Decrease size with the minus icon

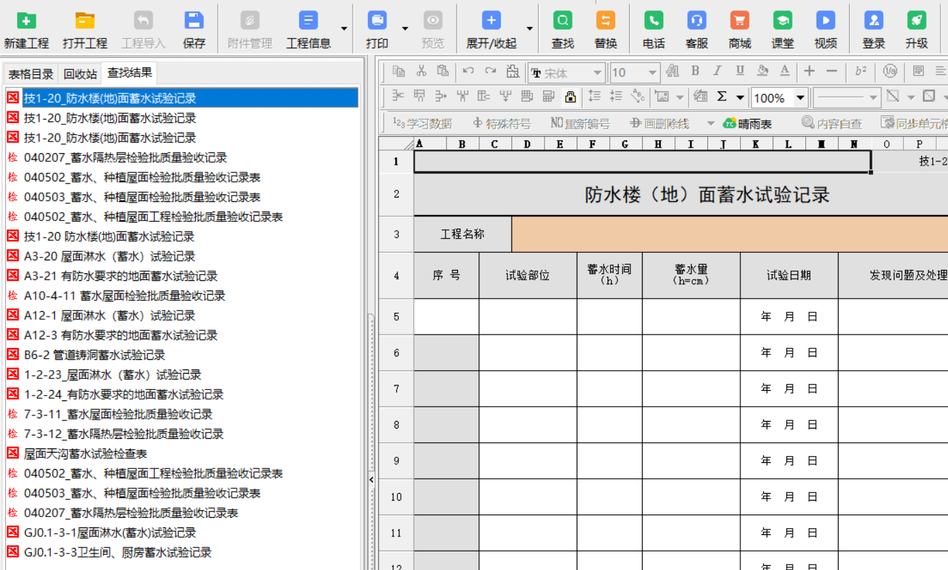pos(832,71)
